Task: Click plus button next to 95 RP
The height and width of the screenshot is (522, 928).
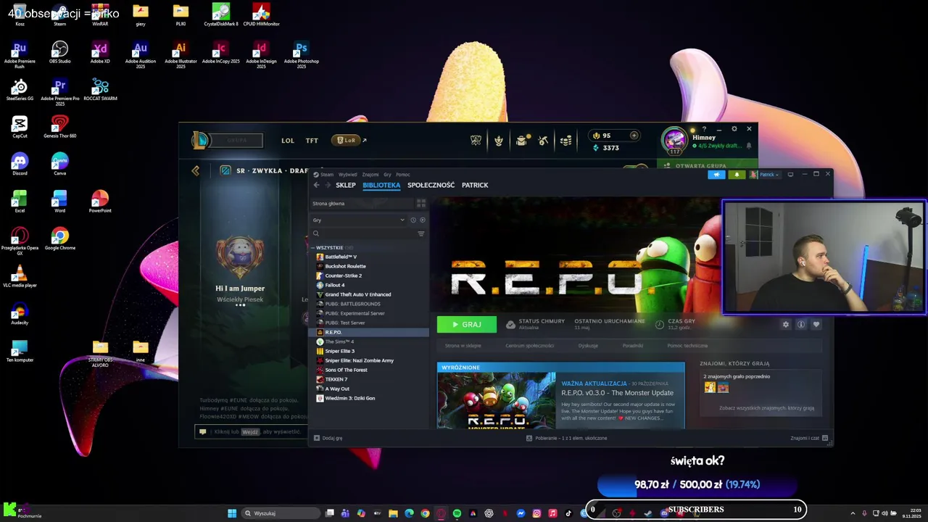Action: coord(634,136)
